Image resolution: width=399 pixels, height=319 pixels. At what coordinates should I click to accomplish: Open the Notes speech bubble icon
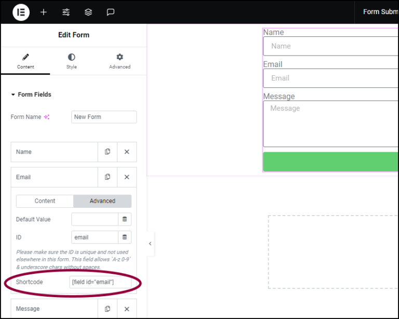pos(111,12)
